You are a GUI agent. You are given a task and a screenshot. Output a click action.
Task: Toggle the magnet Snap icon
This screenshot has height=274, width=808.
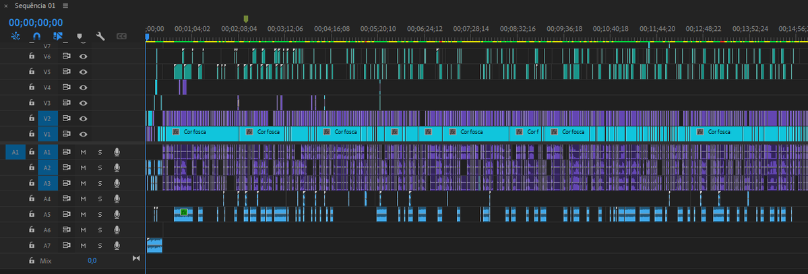pos(36,36)
